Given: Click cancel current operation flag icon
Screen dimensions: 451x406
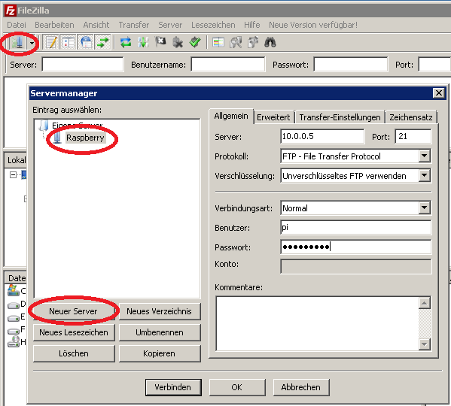Looking at the screenshot, I should tap(160, 43).
